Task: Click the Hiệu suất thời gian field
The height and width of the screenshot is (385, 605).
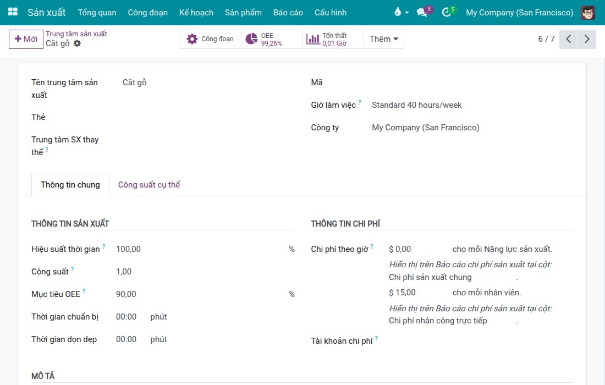Action: (x=201, y=249)
